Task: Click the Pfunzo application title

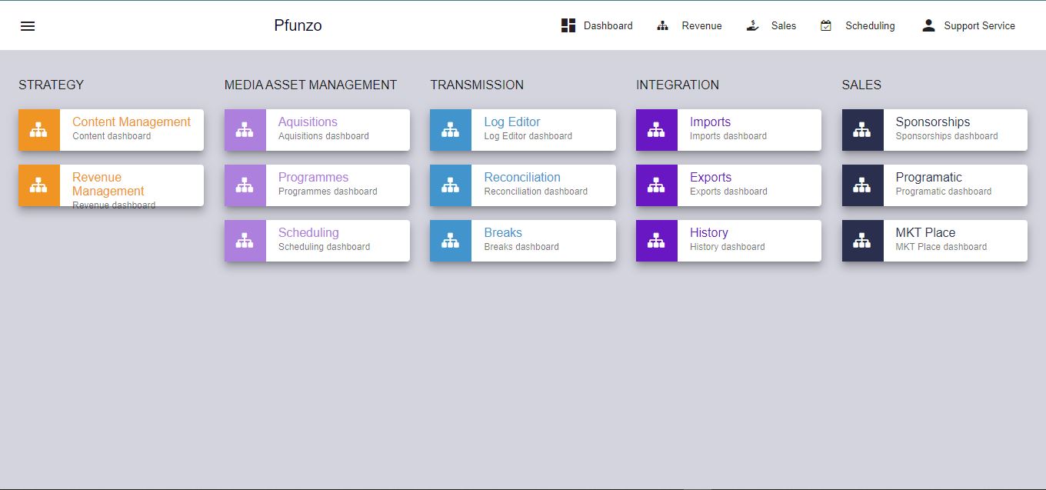Action: pos(298,26)
